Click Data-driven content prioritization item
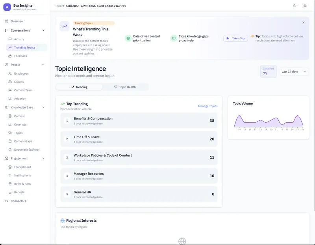The width and height of the screenshot is (315, 245). [x=143, y=38]
